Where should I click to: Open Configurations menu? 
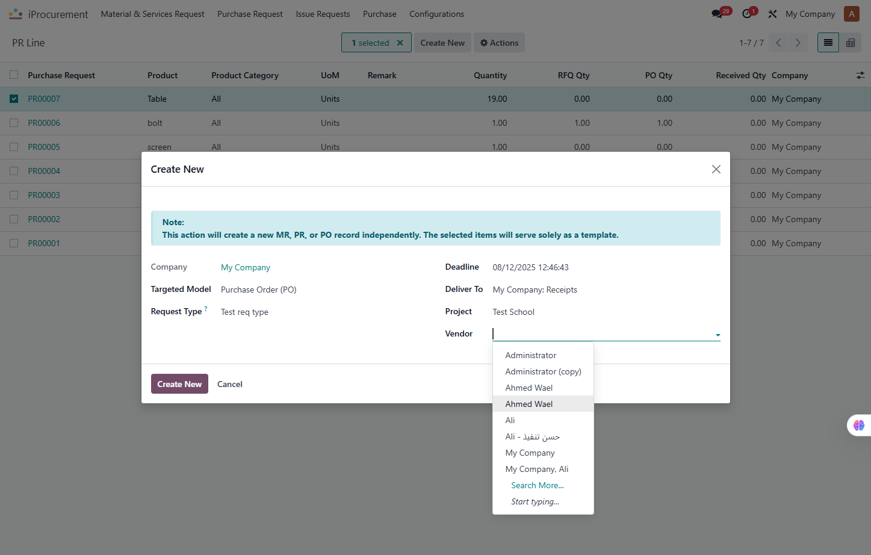click(x=436, y=14)
